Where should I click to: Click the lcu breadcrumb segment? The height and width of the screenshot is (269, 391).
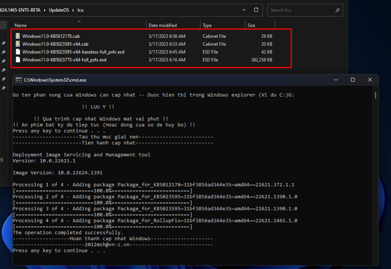[x=80, y=10]
